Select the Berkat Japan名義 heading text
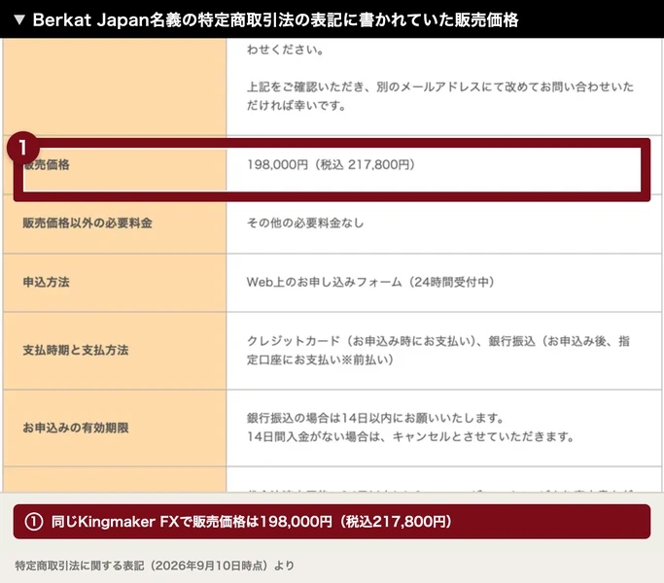This screenshot has height=583, width=664. [275, 19]
